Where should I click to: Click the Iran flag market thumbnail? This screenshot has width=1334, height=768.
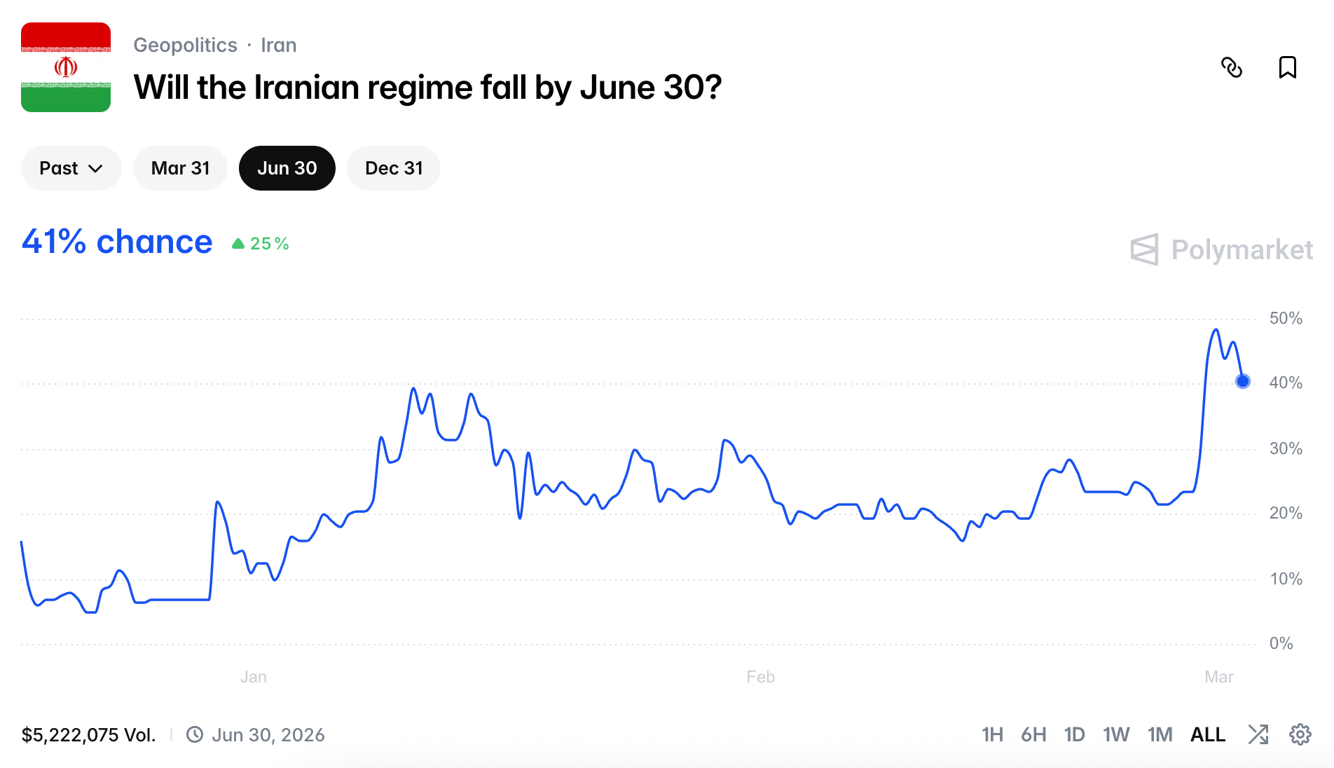click(x=66, y=67)
